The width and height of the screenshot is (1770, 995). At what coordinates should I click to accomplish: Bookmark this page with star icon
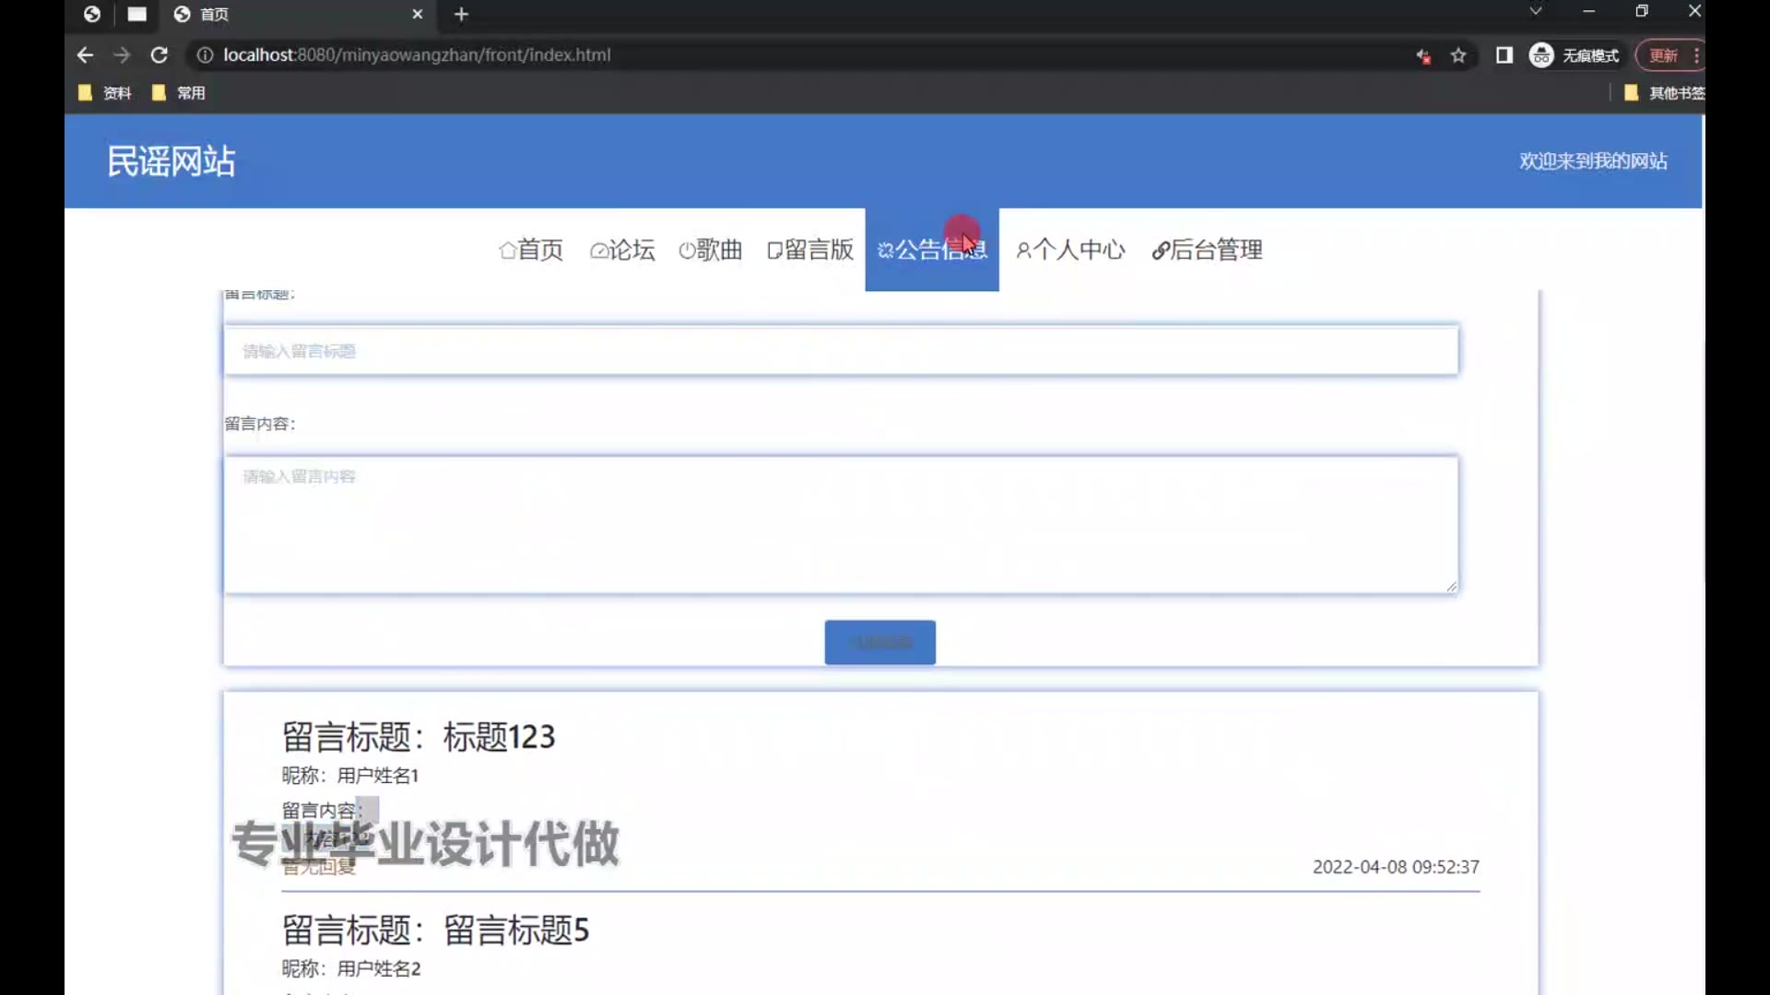click(1458, 55)
